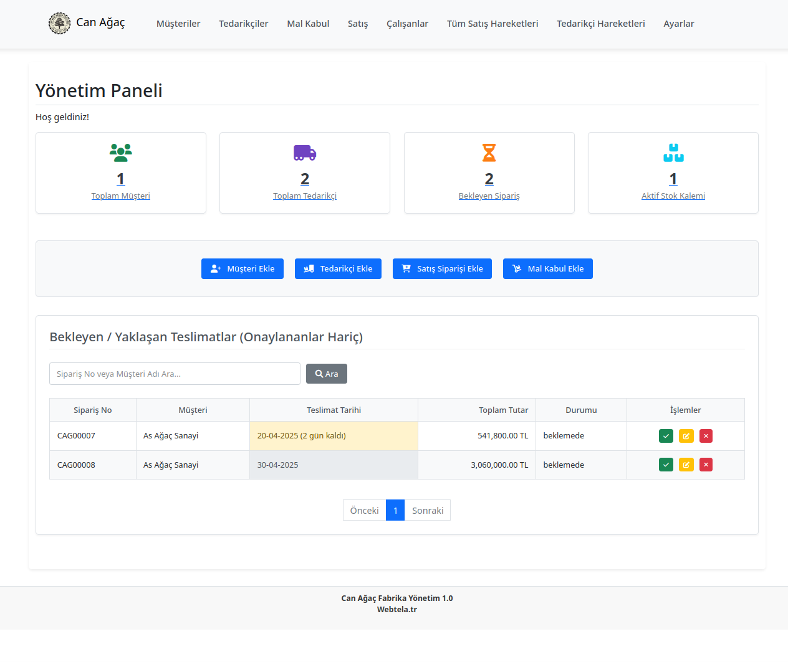Open the Bekleyen Sipariş link
The height and width of the screenshot is (662, 788).
tap(489, 196)
